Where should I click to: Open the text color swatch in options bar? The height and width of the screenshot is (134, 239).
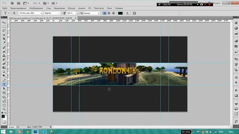120,13
